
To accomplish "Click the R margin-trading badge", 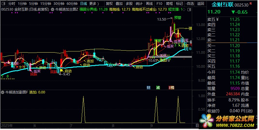I will click(x=251, y=3).
